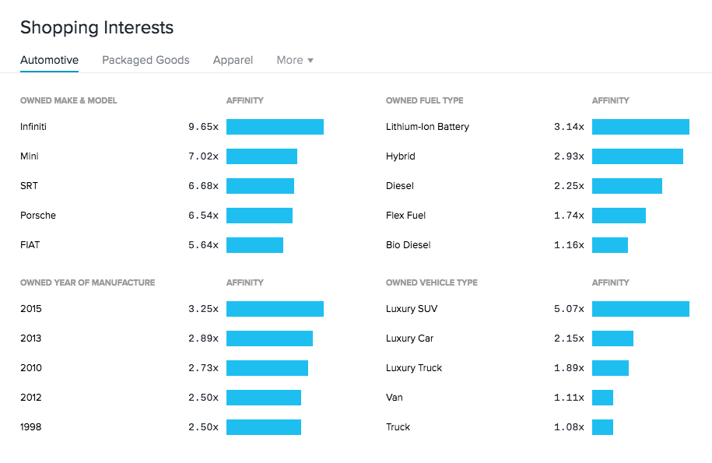The image size is (712, 463).
Task: Click the Luxury SUV affinity bar
Action: pos(640,309)
